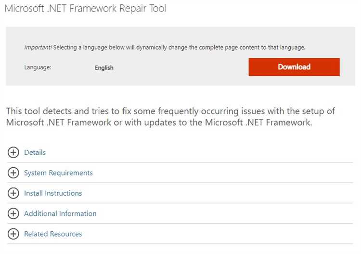This screenshot has height=254, width=361.
Task: Click the plus icon beside System Requirements
Action: coord(13,173)
